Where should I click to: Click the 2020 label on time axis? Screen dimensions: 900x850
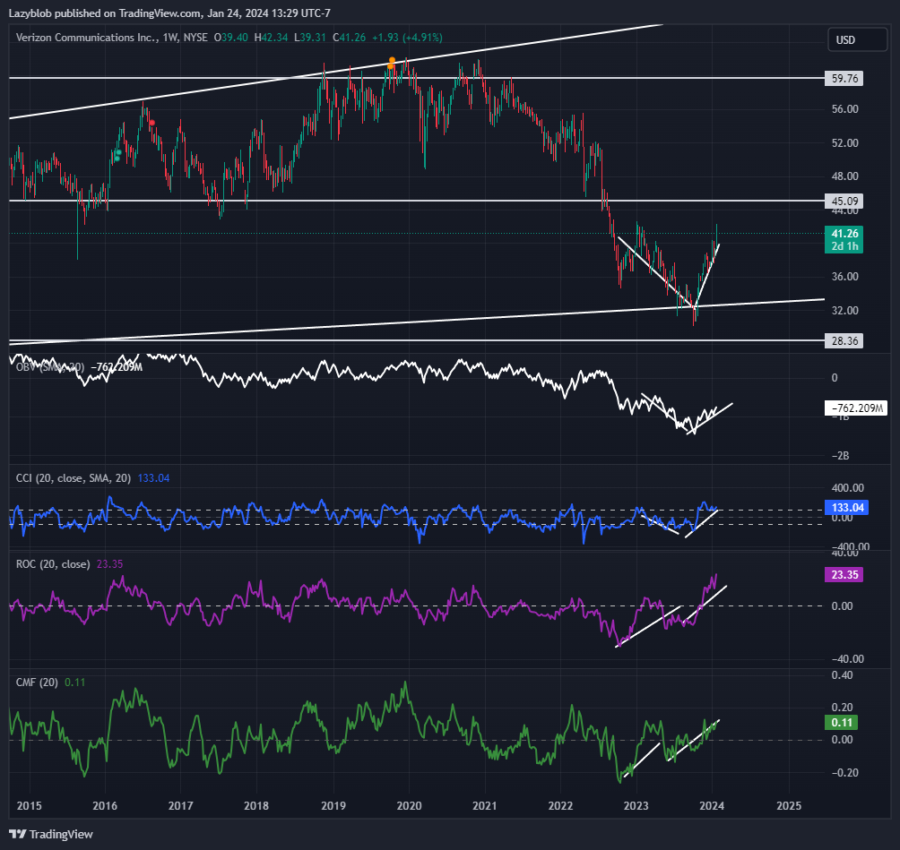[x=410, y=806]
